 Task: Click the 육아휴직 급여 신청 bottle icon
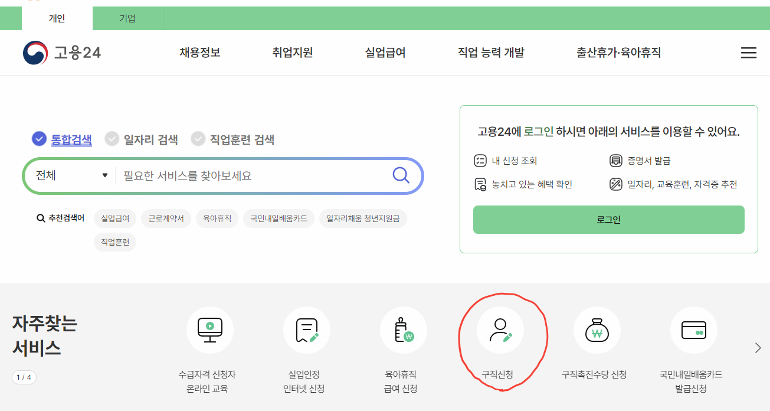pos(403,330)
